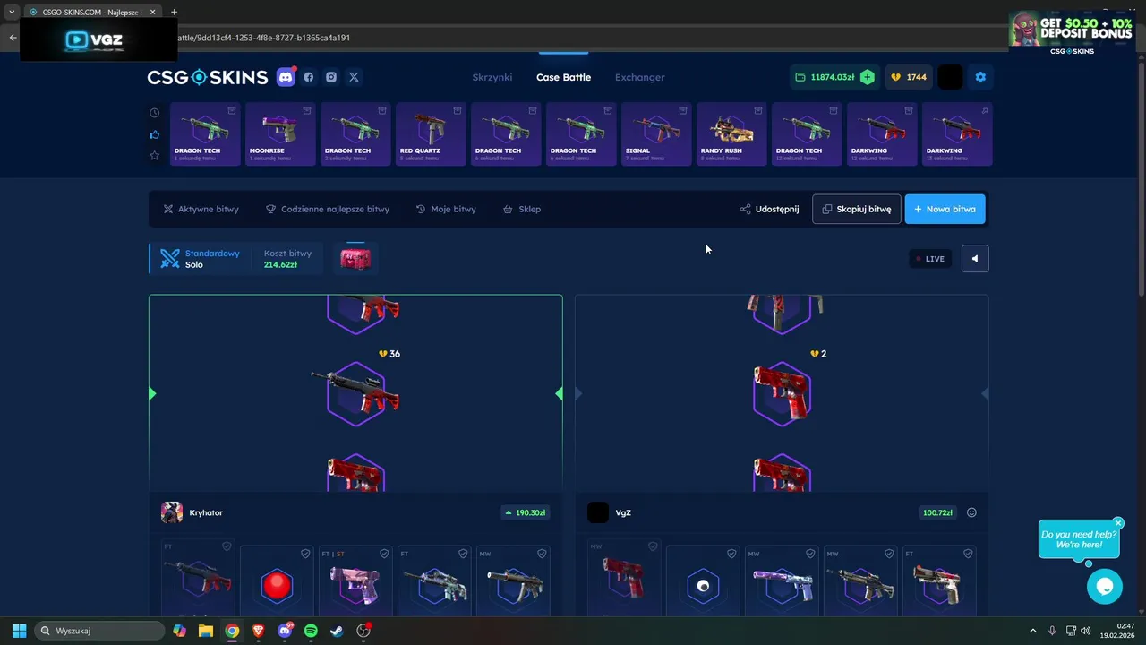1146x645 pixels.
Task: Open the RANDY RUSH drop card
Action: [x=731, y=134]
